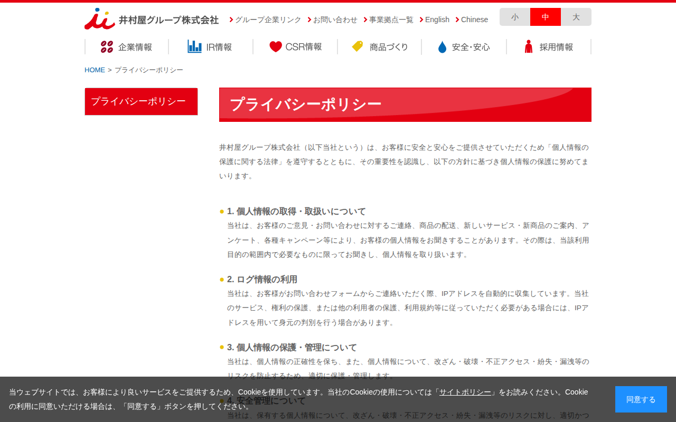
Task: Open the 採用情報 menu
Action: click(549, 47)
